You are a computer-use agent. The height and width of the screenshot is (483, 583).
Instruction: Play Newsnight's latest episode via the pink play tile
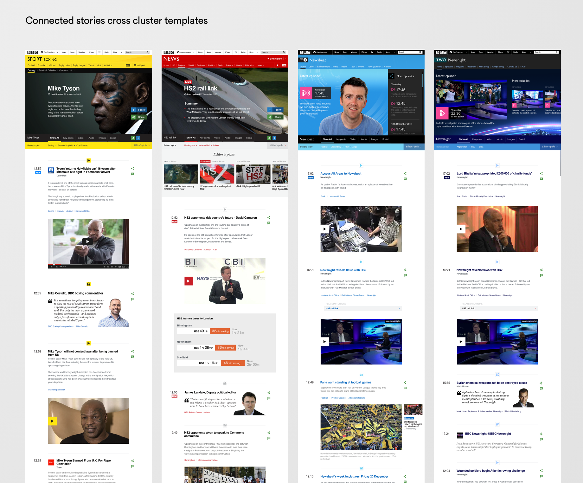coord(442,113)
